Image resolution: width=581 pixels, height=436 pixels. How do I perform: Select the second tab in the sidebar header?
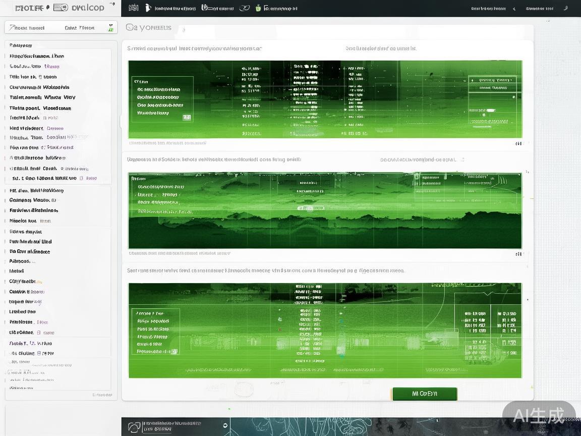(x=80, y=28)
